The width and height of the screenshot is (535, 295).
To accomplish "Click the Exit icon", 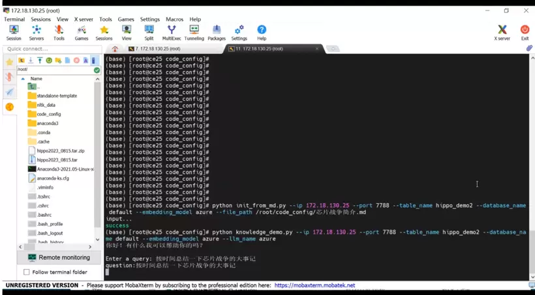I will (x=525, y=33).
